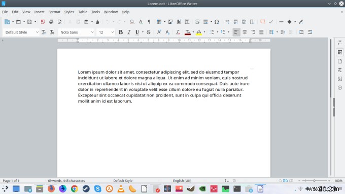
Task: Toggle Print Preview
Action: (59, 22)
